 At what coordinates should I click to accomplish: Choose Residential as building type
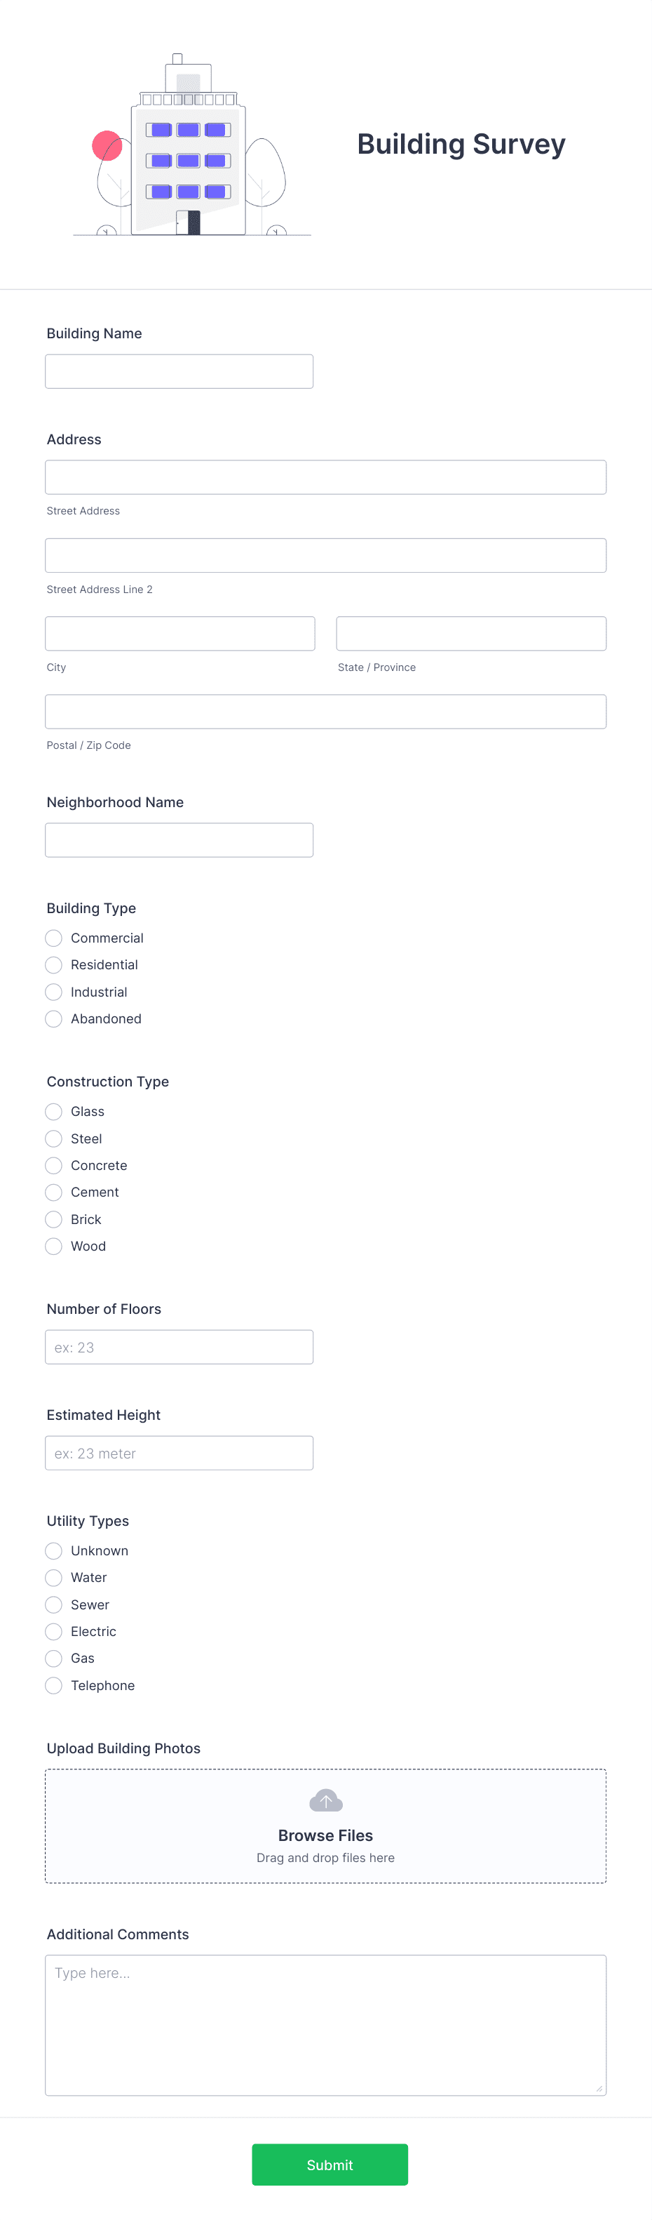(x=53, y=965)
